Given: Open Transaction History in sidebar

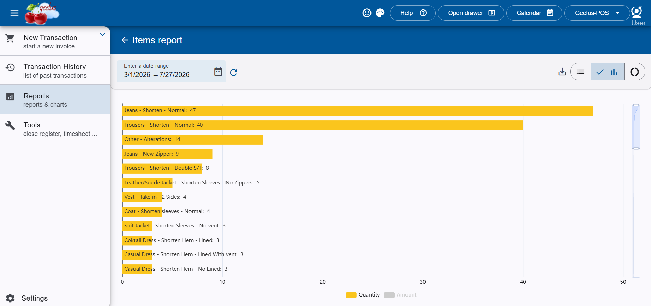Looking at the screenshot, I should [55, 70].
